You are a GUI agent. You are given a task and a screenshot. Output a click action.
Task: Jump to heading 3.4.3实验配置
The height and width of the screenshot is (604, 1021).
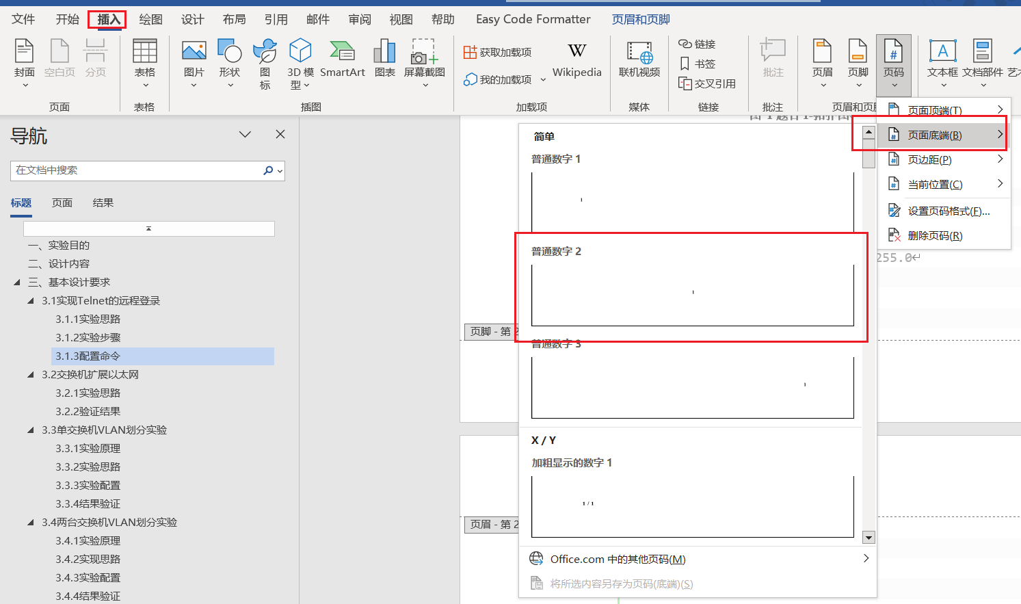88,577
